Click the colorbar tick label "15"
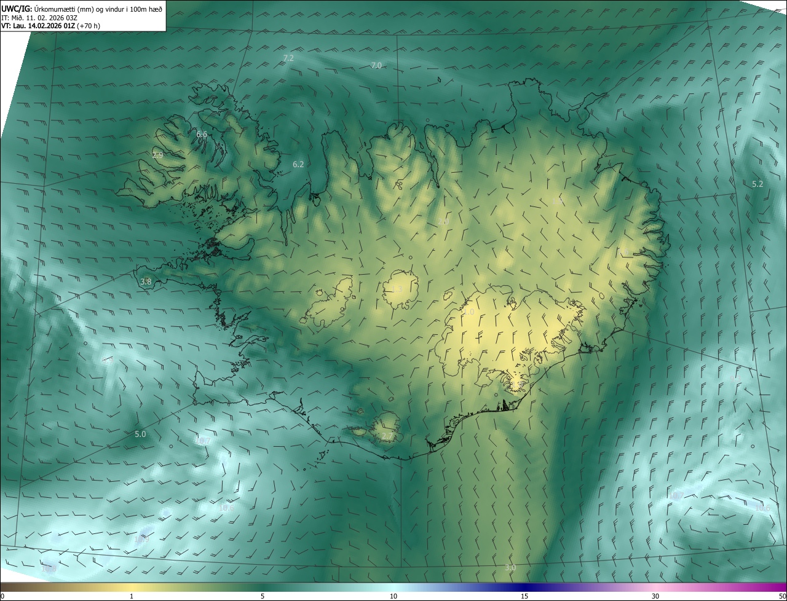This screenshot has width=787, height=601. pyautogui.click(x=524, y=596)
